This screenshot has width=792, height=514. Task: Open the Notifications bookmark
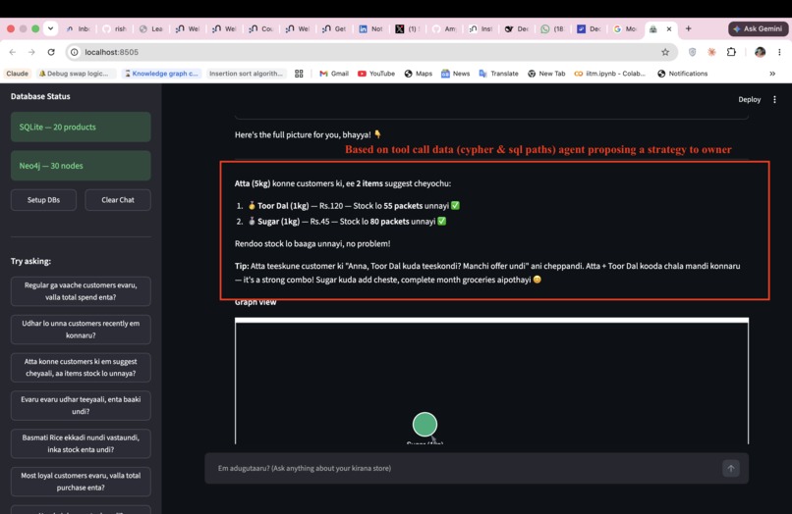coord(682,74)
